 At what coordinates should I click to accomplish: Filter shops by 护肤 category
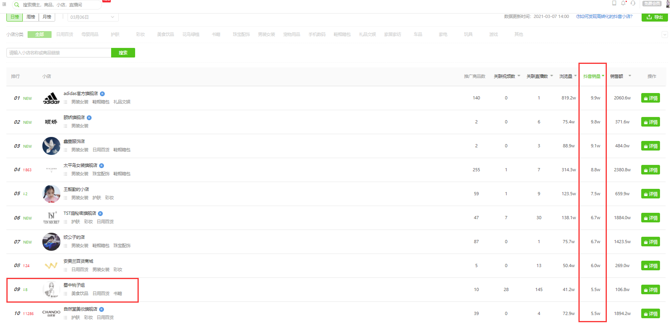(115, 35)
